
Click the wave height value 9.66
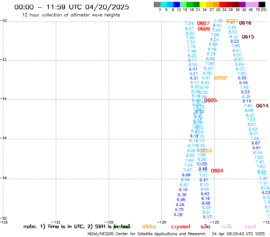point(181,200)
